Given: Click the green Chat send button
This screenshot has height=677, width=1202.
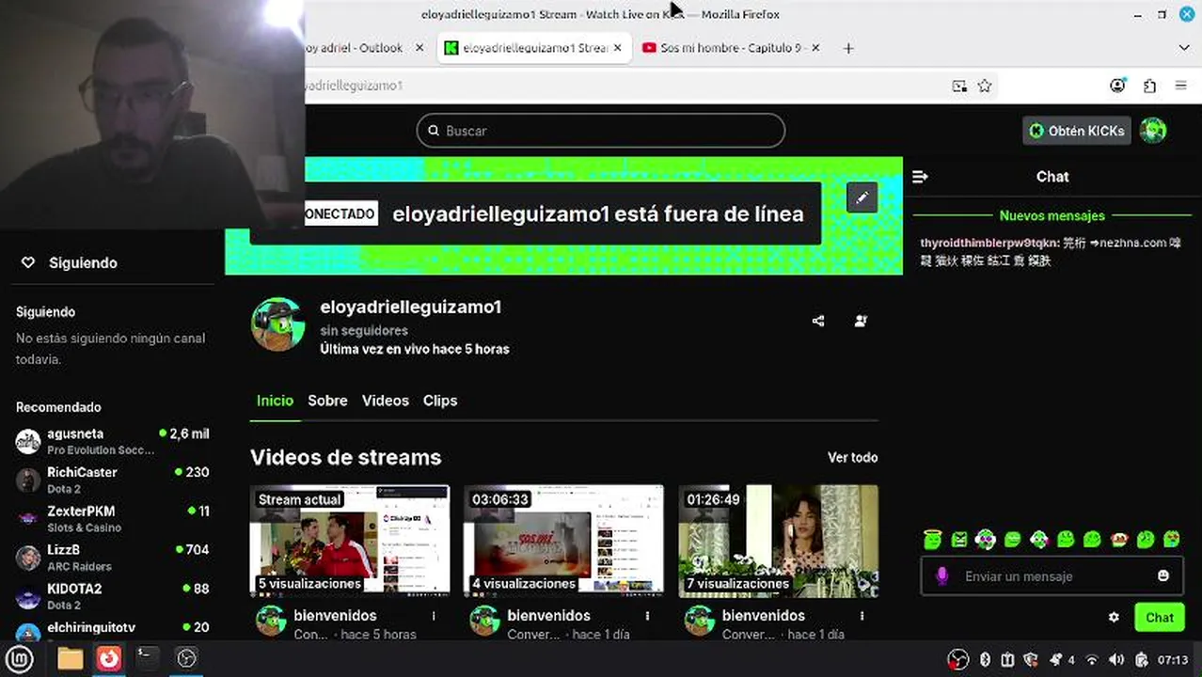Looking at the screenshot, I should point(1160,618).
